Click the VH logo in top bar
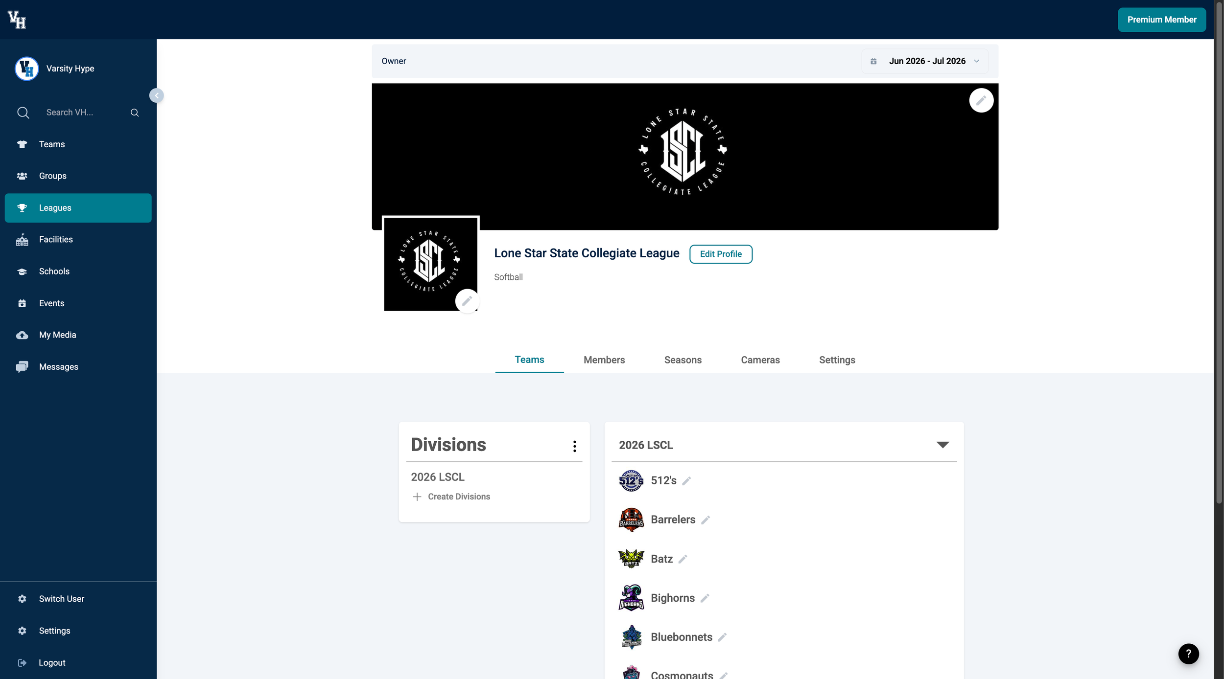Viewport: 1224px width, 679px height. point(17,20)
